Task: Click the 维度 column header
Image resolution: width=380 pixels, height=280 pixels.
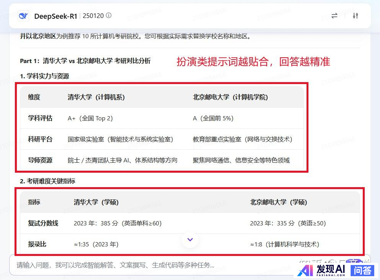Action: click(34, 97)
